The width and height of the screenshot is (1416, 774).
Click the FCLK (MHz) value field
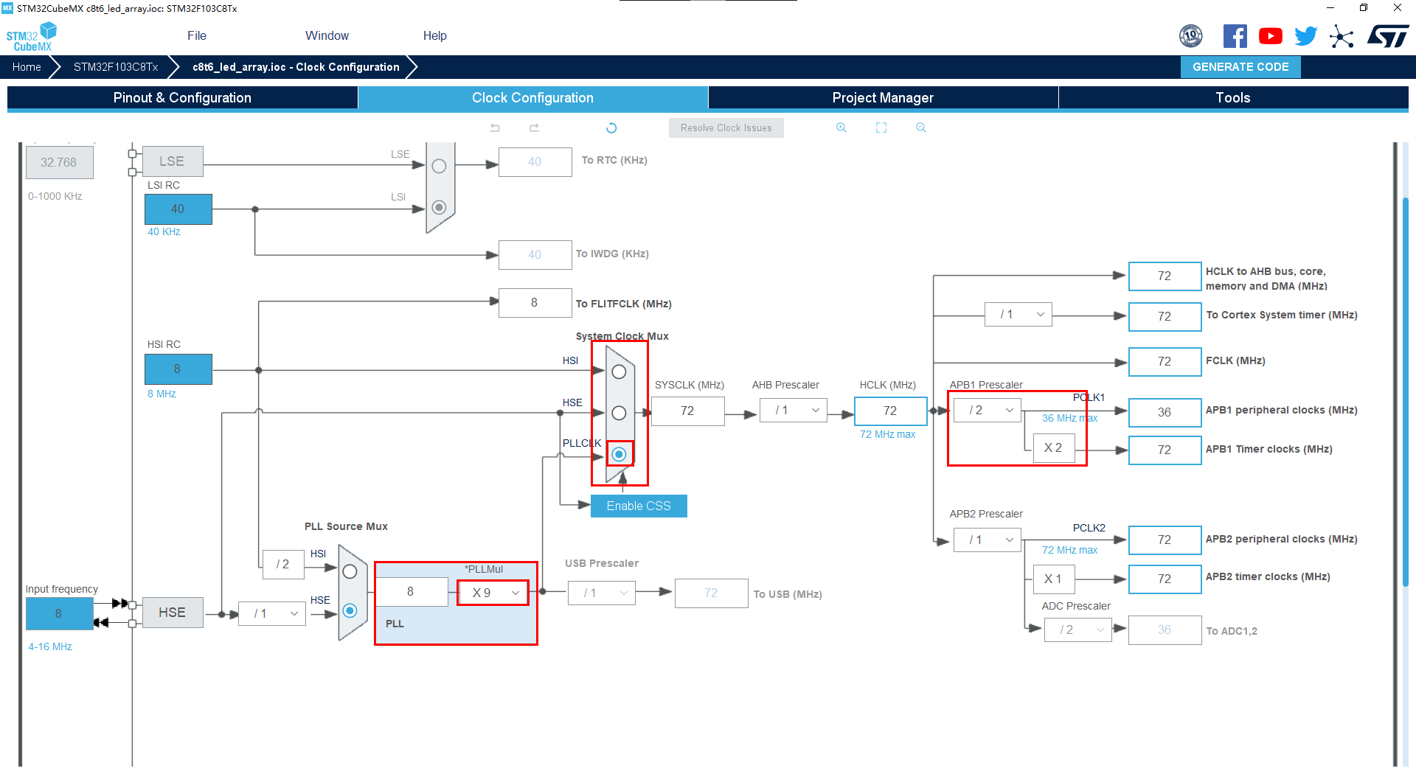1165,361
